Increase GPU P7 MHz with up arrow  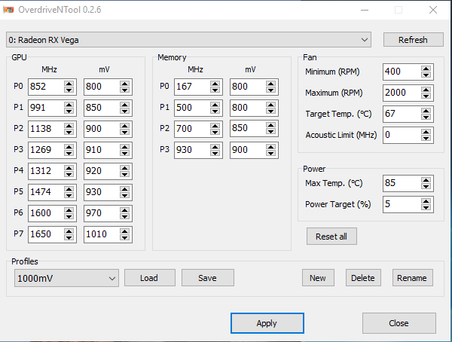69,231
